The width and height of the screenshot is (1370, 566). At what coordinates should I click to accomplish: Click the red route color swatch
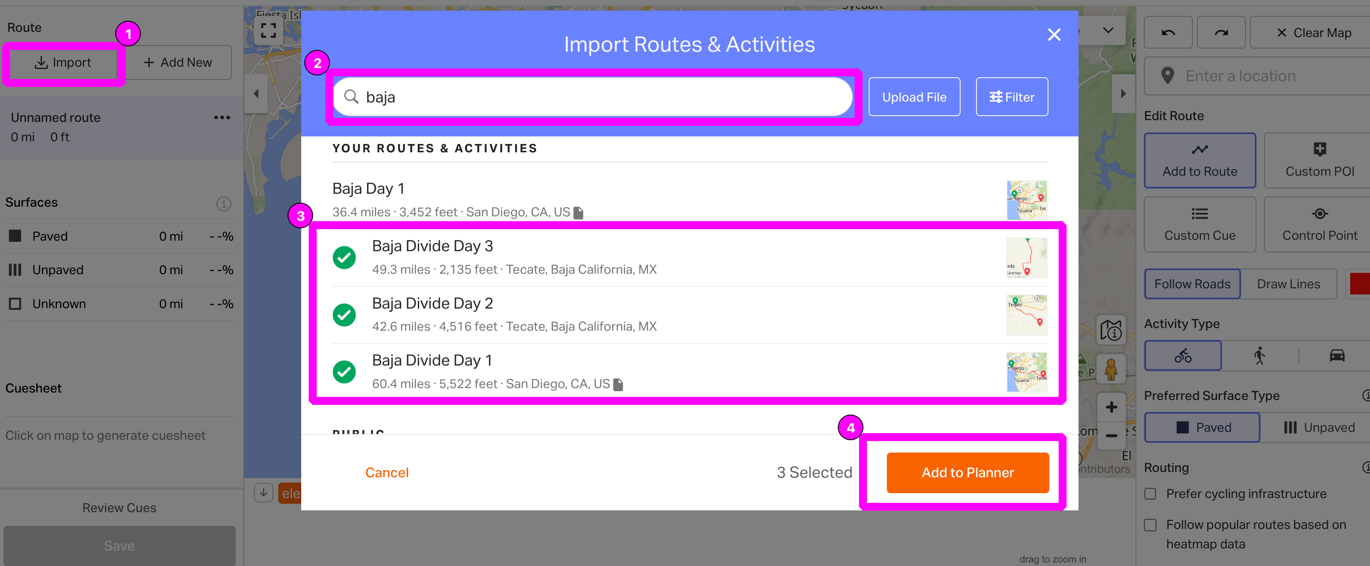[x=1360, y=284]
